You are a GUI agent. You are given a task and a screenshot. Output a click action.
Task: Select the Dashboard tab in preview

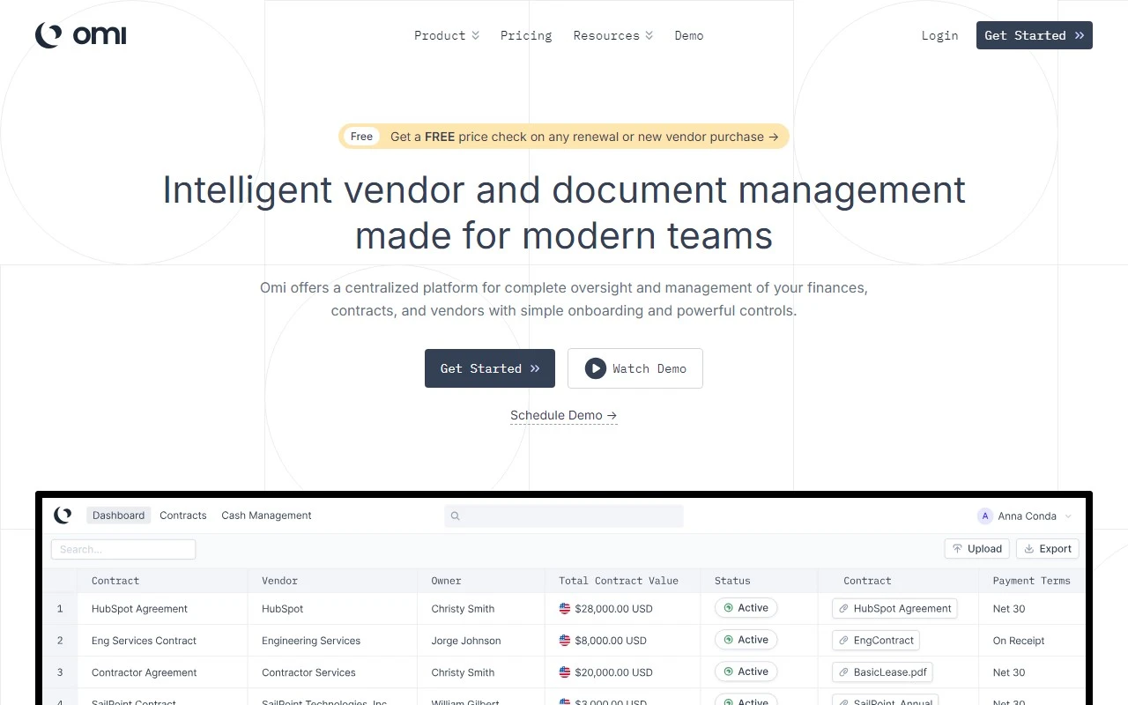pyautogui.click(x=118, y=516)
